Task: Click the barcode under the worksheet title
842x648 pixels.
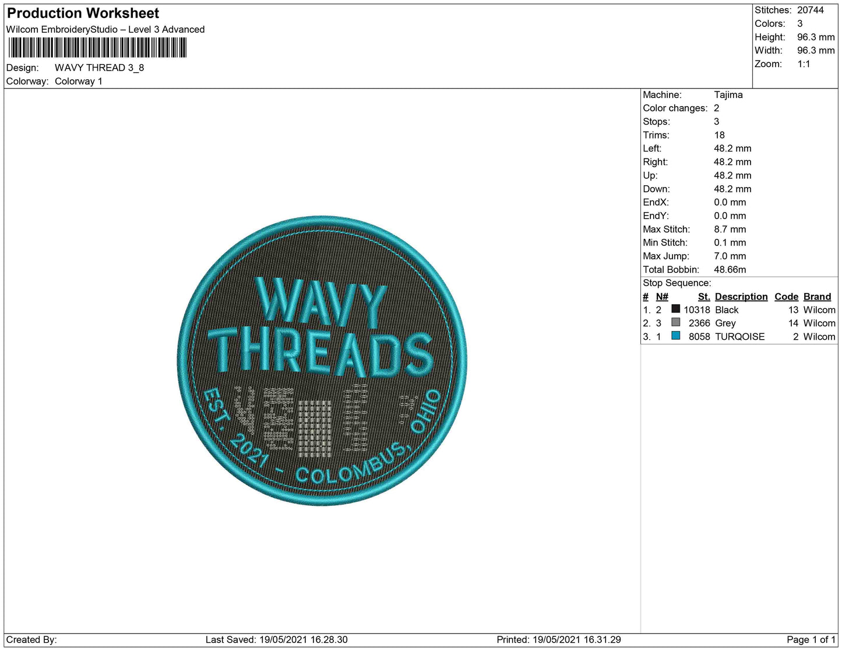Action: 97,48
